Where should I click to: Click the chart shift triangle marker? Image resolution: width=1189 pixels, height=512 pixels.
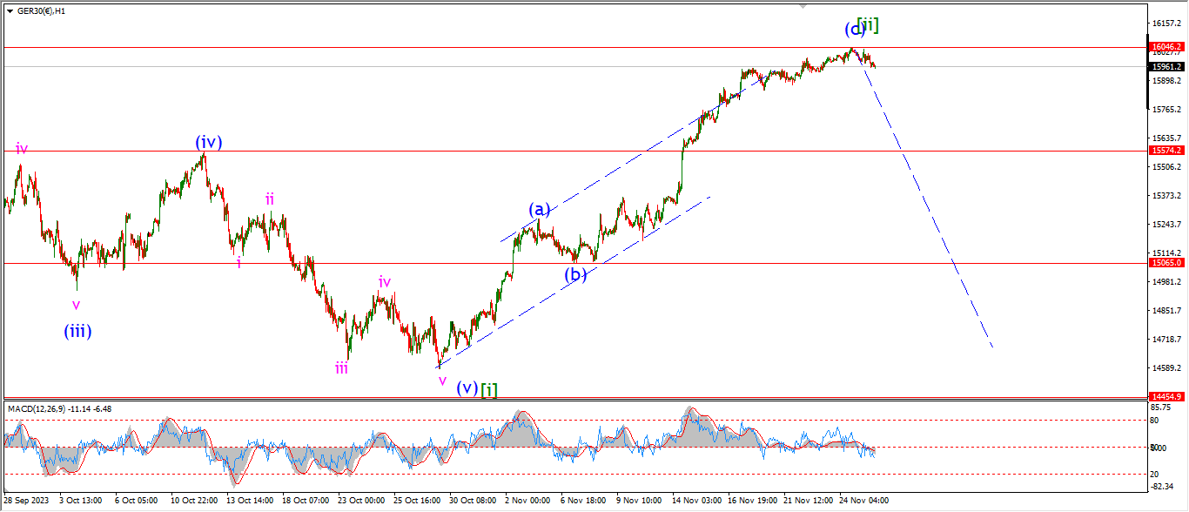(805, 5)
